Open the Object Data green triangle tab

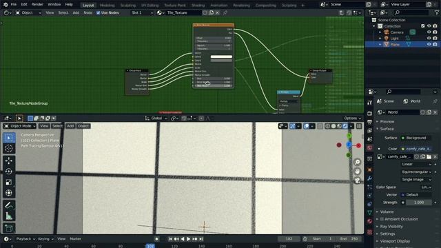coord(369,213)
